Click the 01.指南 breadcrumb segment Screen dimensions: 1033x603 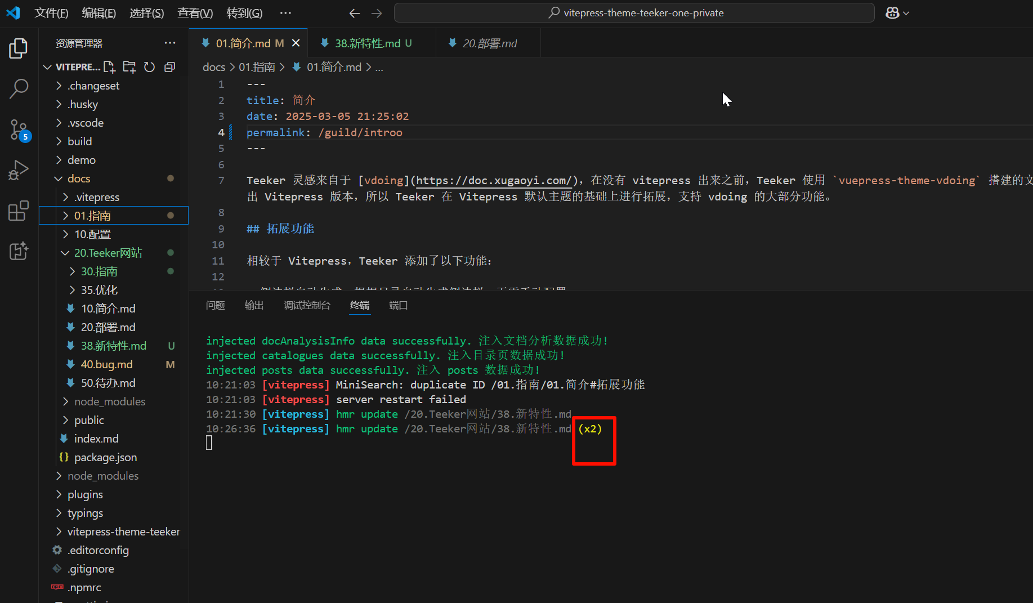click(x=257, y=67)
